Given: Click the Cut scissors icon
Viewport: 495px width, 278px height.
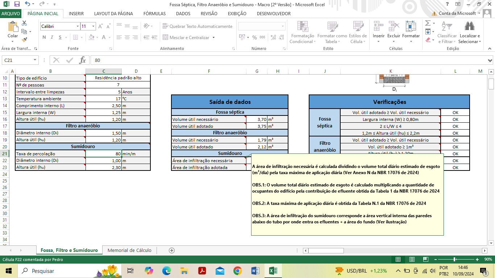Looking at the screenshot, I should (x=24, y=23).
